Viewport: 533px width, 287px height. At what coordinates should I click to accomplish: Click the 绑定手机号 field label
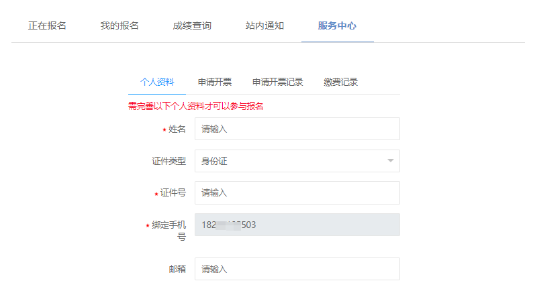[x=168, y=231]
